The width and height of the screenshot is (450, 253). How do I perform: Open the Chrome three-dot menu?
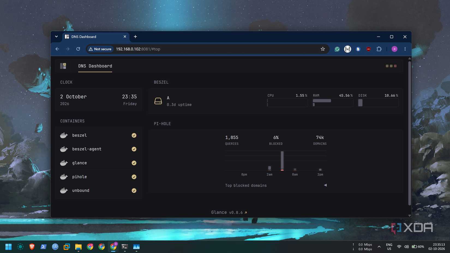405,49
